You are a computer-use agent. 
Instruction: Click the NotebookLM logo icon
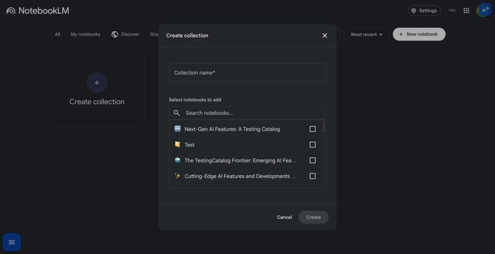tap(11, 11)
